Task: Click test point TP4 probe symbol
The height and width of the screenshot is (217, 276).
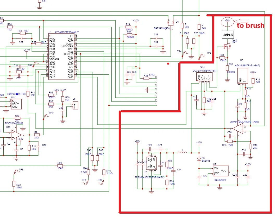Action: (x=184, y=54)
